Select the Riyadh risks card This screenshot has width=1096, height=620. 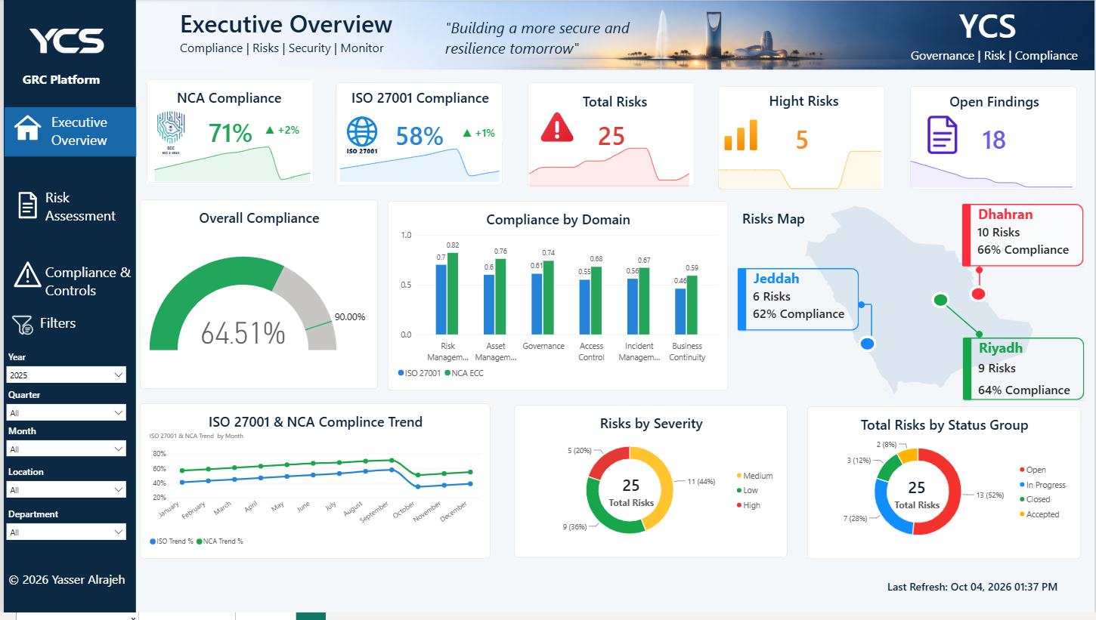coord(1023,369)
